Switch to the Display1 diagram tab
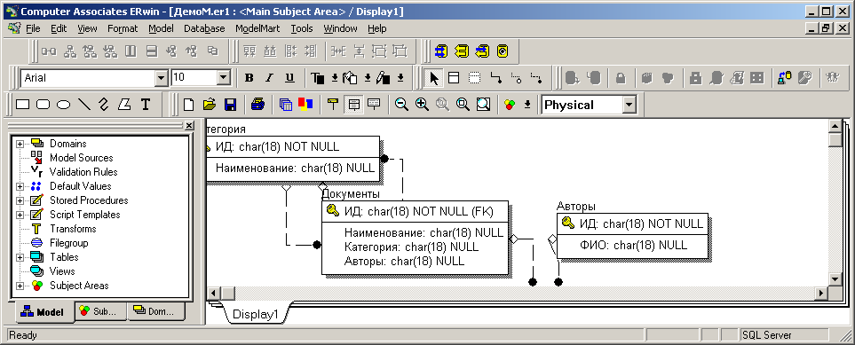 pos(255,315)
